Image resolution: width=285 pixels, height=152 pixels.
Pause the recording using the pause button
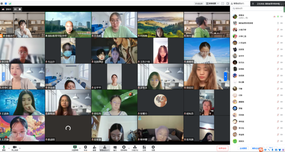point(15,9)
